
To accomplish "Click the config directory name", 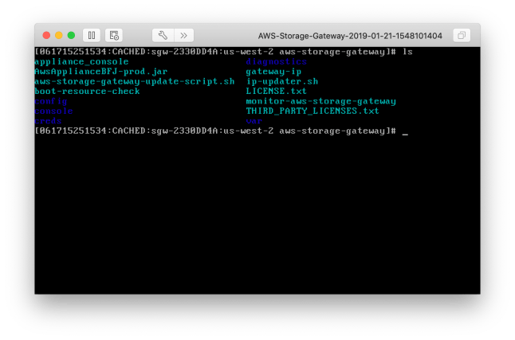I will (x=51, y=101).
